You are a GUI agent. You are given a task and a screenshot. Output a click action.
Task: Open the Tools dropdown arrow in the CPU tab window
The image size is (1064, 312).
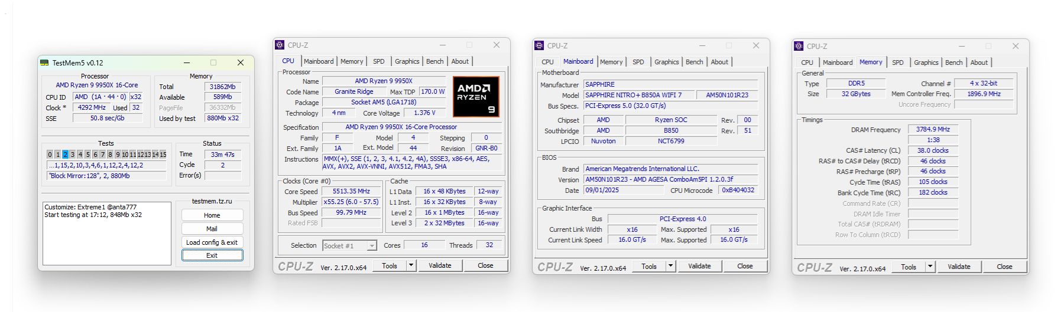click(x=411, y=265)
